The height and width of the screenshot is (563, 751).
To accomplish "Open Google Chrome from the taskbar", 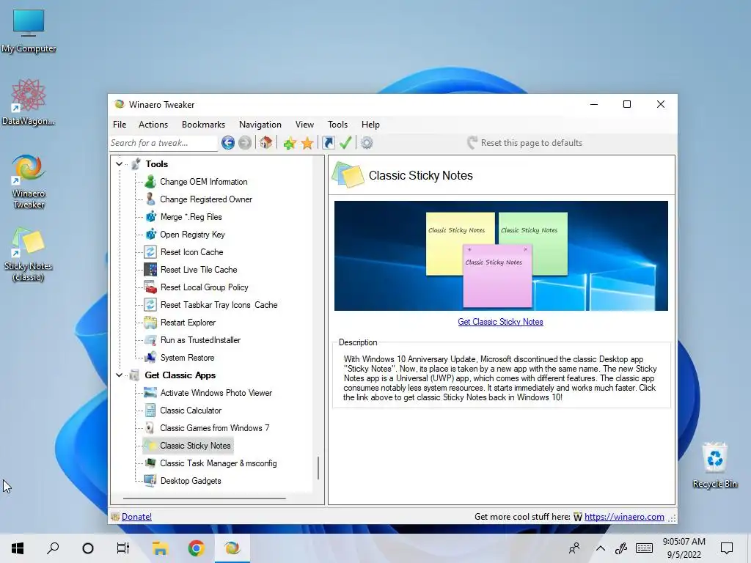I will 197,548.
